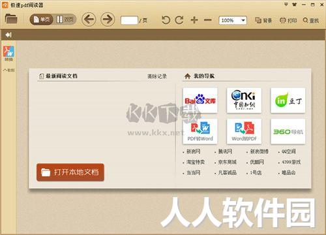The height and width of the screenshot is (235, 326).
Task: Open the 腾讯网 link
Action: point(225,151)
